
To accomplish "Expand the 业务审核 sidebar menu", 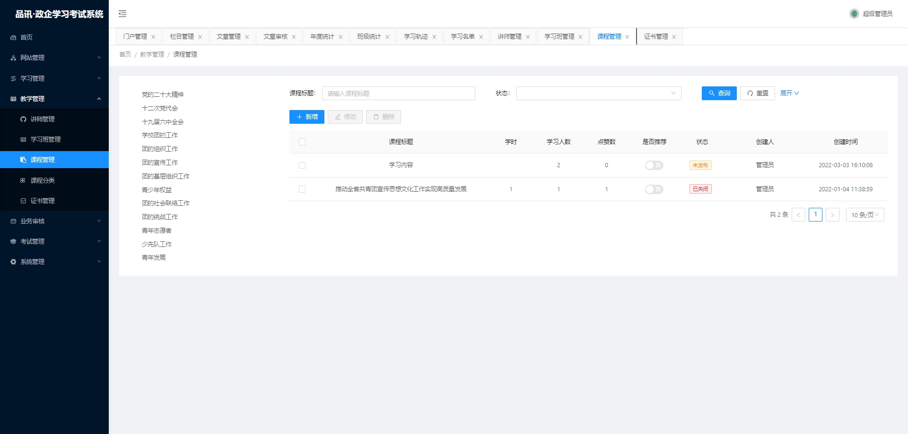I will click(x=54, y=221).
